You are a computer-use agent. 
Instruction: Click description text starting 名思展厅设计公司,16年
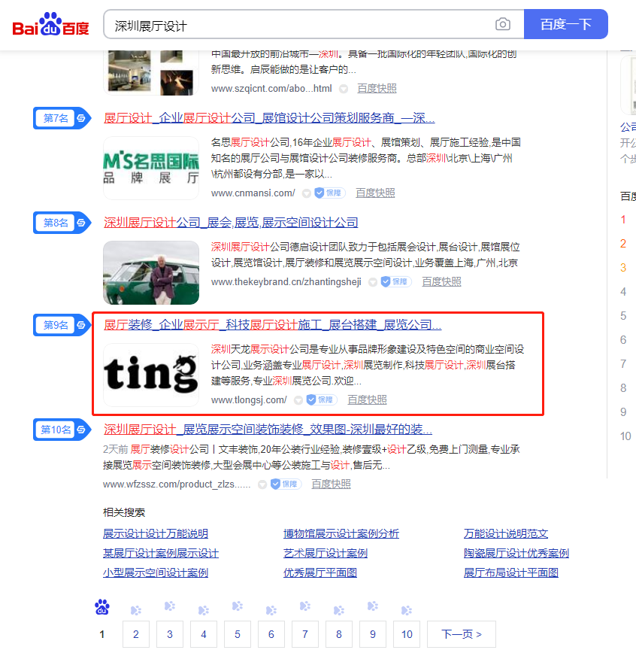(x=366, y=158)
